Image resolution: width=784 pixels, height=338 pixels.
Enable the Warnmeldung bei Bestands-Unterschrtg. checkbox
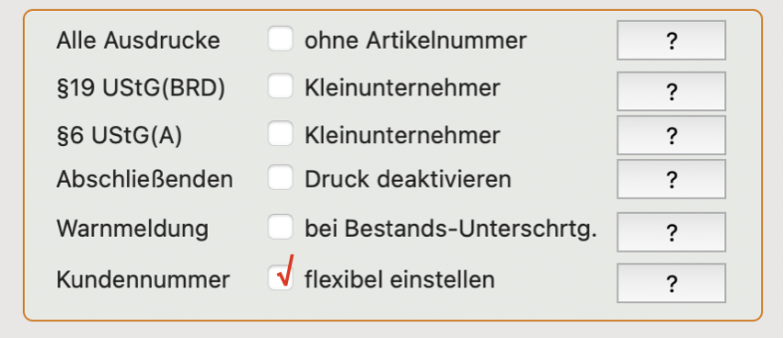(280, 227)
